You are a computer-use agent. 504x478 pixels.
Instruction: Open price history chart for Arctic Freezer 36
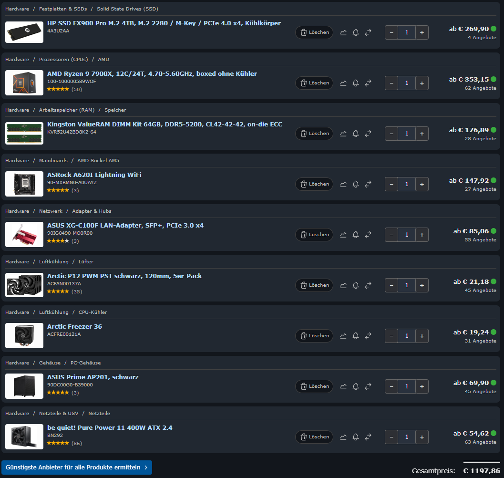343,336
